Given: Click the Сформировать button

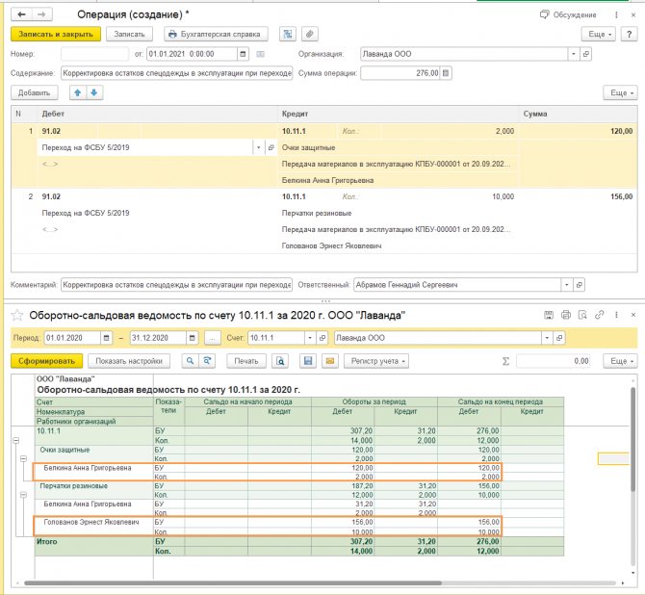Looking at the screenshot, I should [x=46, y=361].
